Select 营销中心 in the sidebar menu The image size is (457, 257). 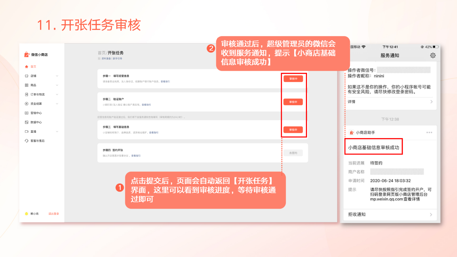(x=36, y=113)
